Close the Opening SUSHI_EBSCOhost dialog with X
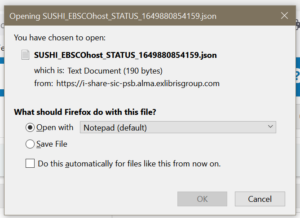The image size is (300, 218). click(284, 16)
